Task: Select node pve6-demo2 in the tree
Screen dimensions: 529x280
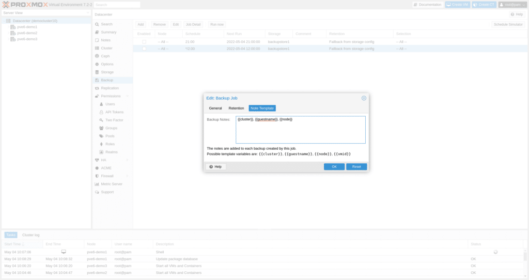Action: 27,33
